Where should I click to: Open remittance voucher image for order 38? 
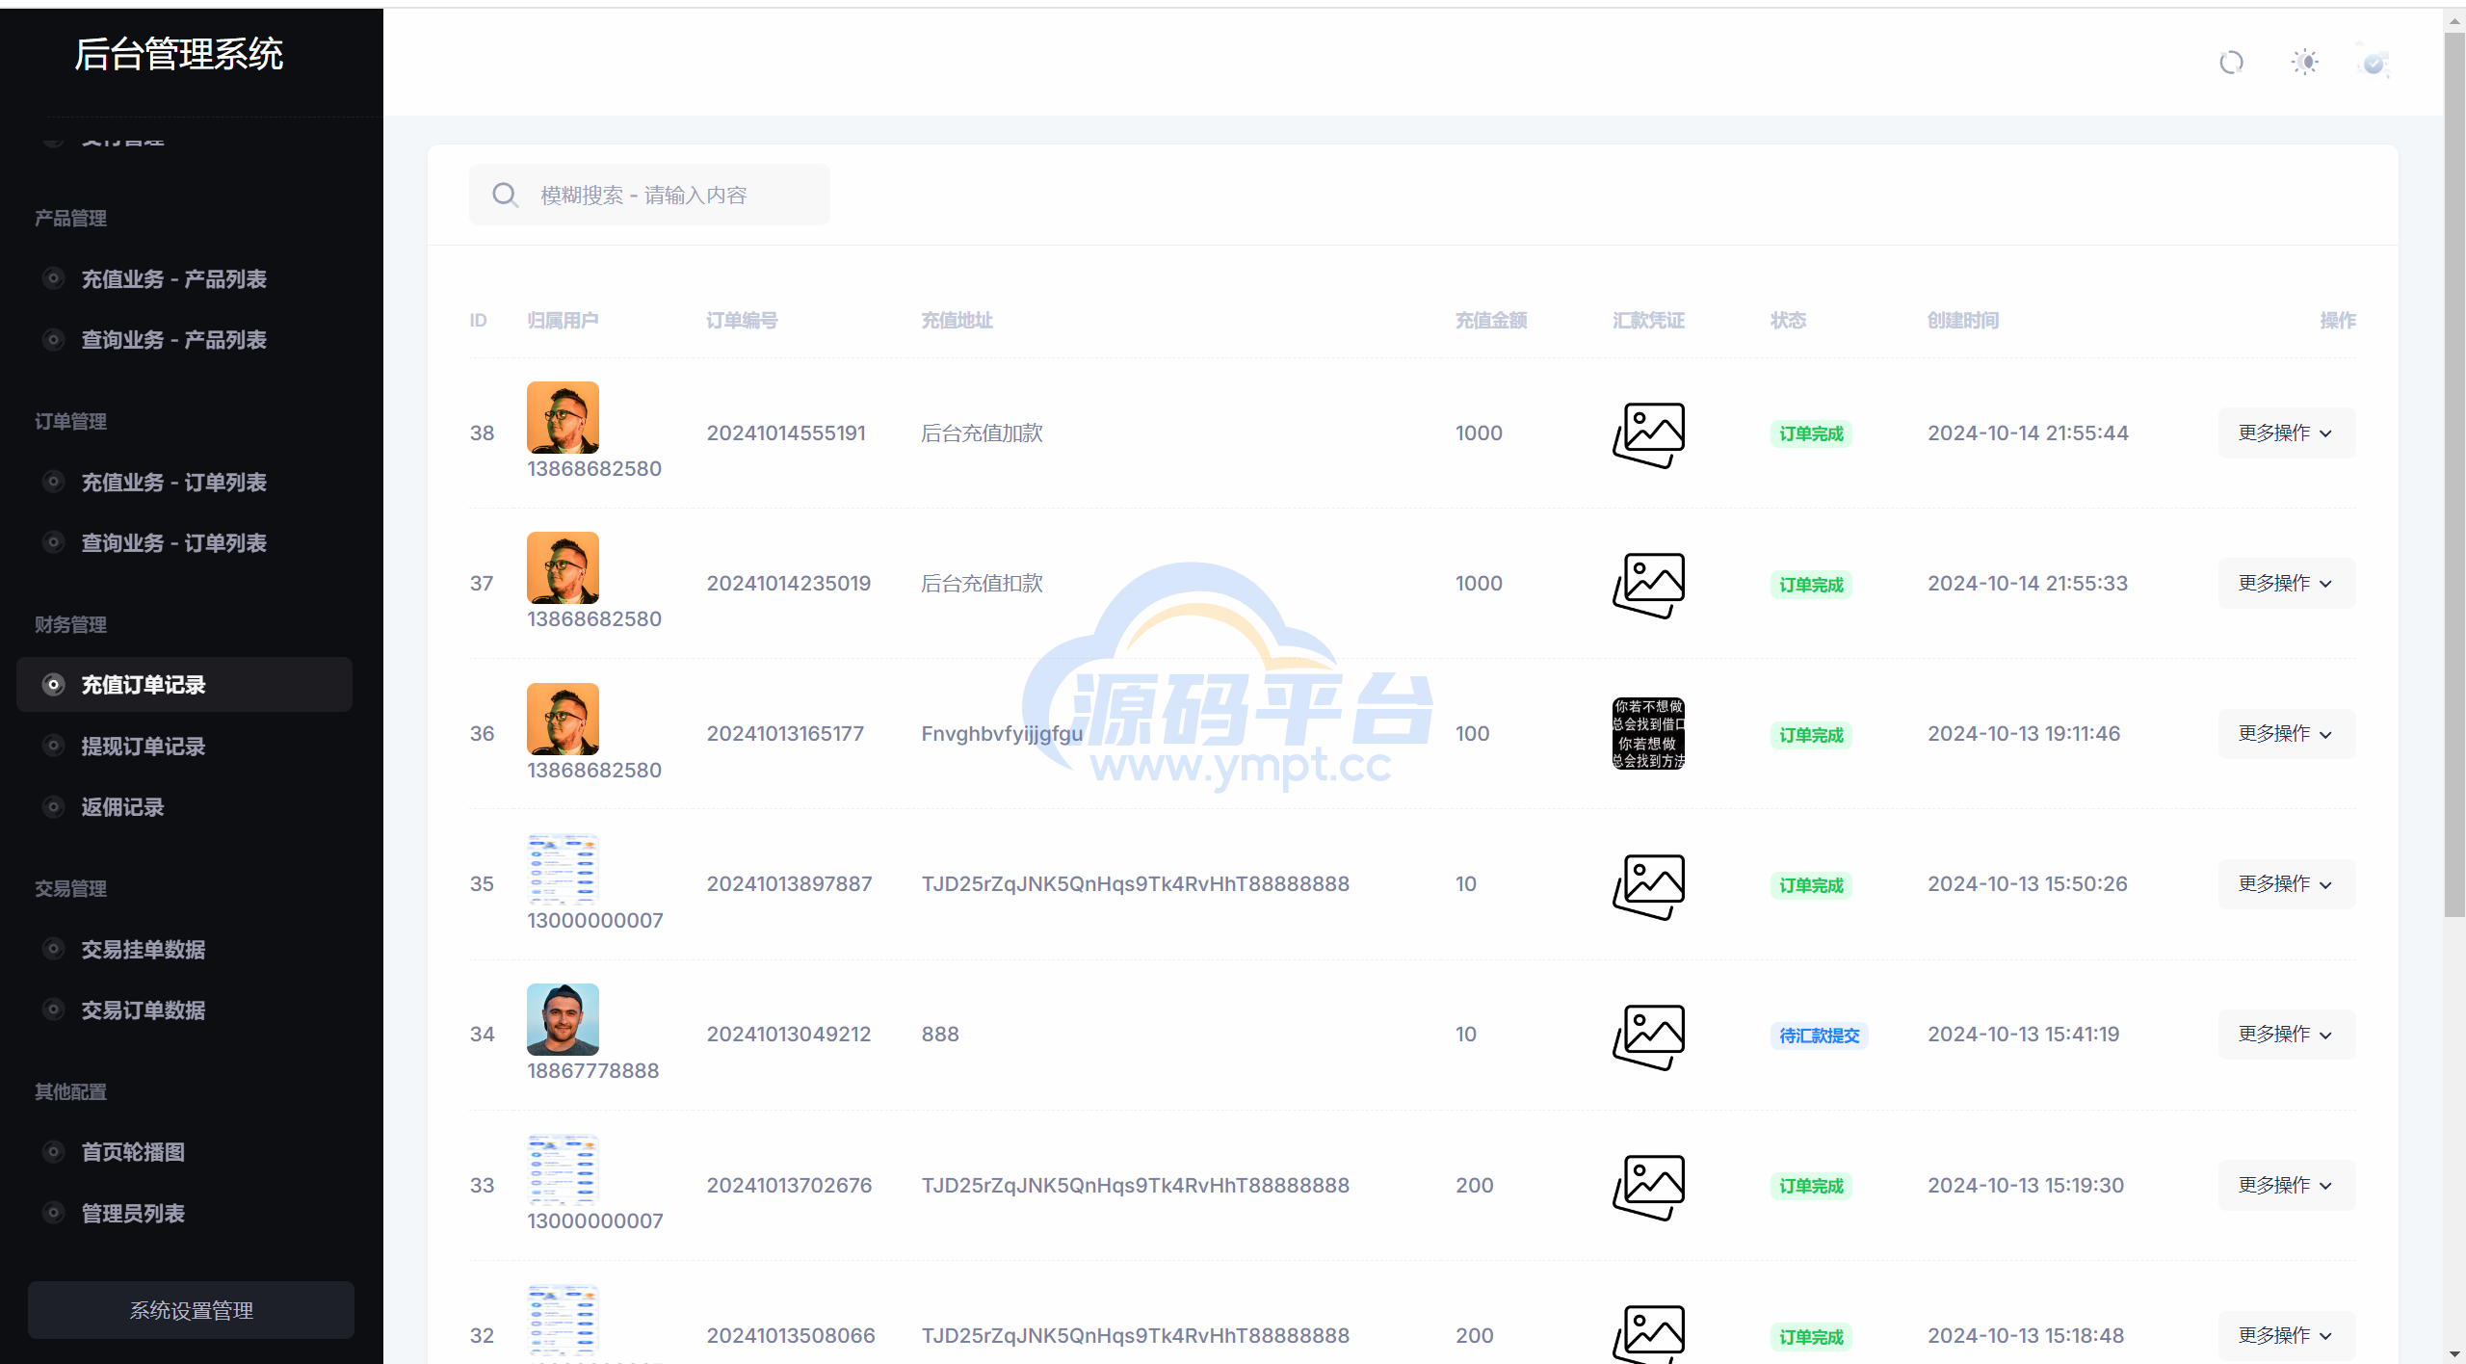1648,434
